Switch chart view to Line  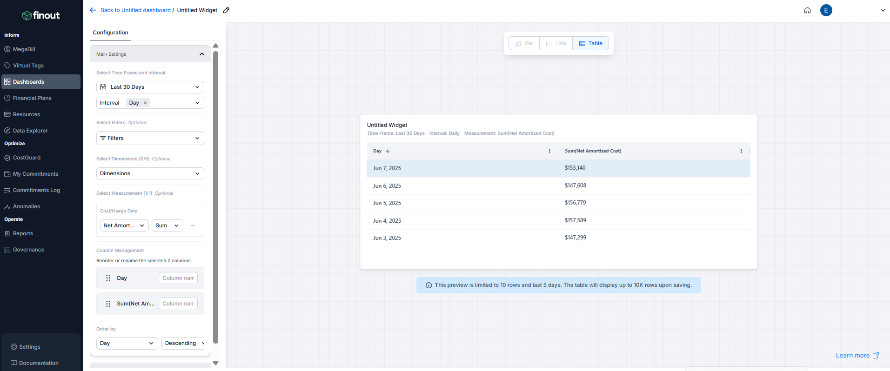pos(556,43)
